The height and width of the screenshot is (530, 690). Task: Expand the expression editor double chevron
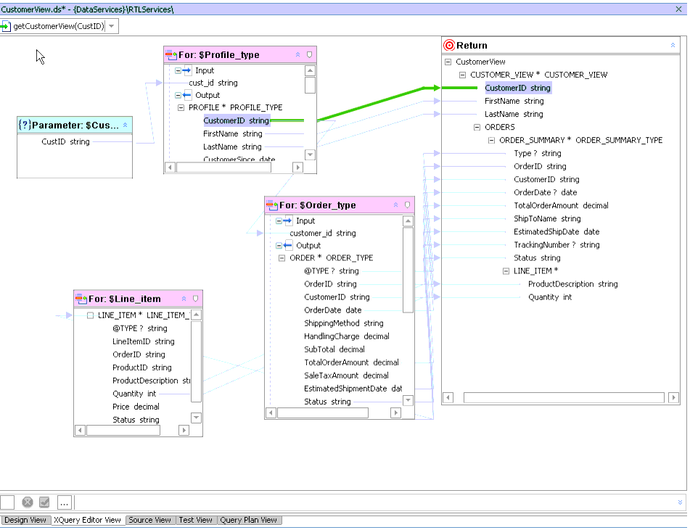click(680, 502)
